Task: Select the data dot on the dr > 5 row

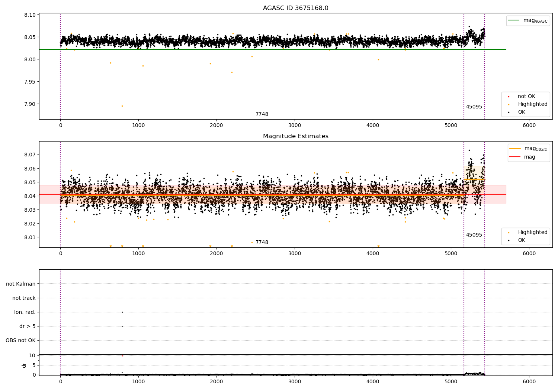Action: 122,326
